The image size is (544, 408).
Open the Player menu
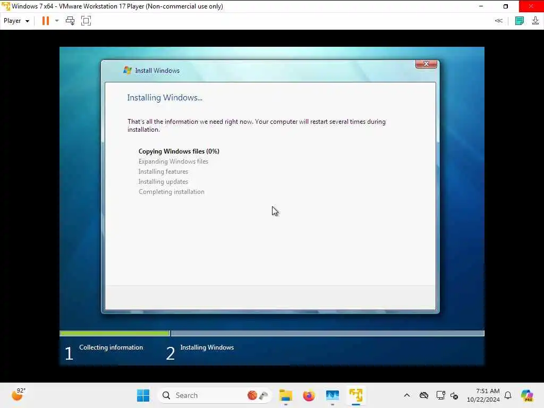coord(16,21)
